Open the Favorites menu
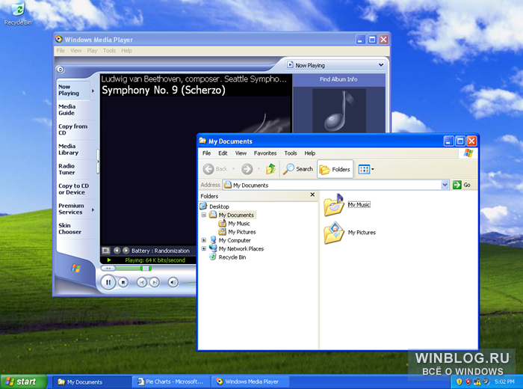Viewport: 523px width, 389px height. (x=265, y=153)
